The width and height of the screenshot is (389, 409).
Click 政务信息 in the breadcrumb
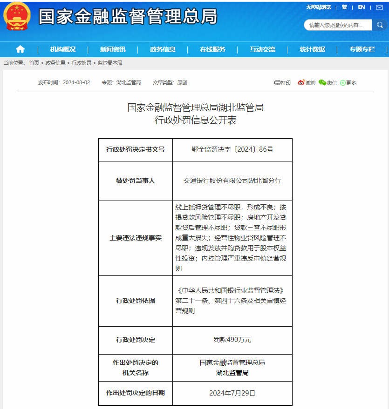click(55, 63)
